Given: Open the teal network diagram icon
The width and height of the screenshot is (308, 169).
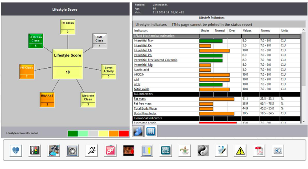Looking at the screenshot, I should (166, 150).
